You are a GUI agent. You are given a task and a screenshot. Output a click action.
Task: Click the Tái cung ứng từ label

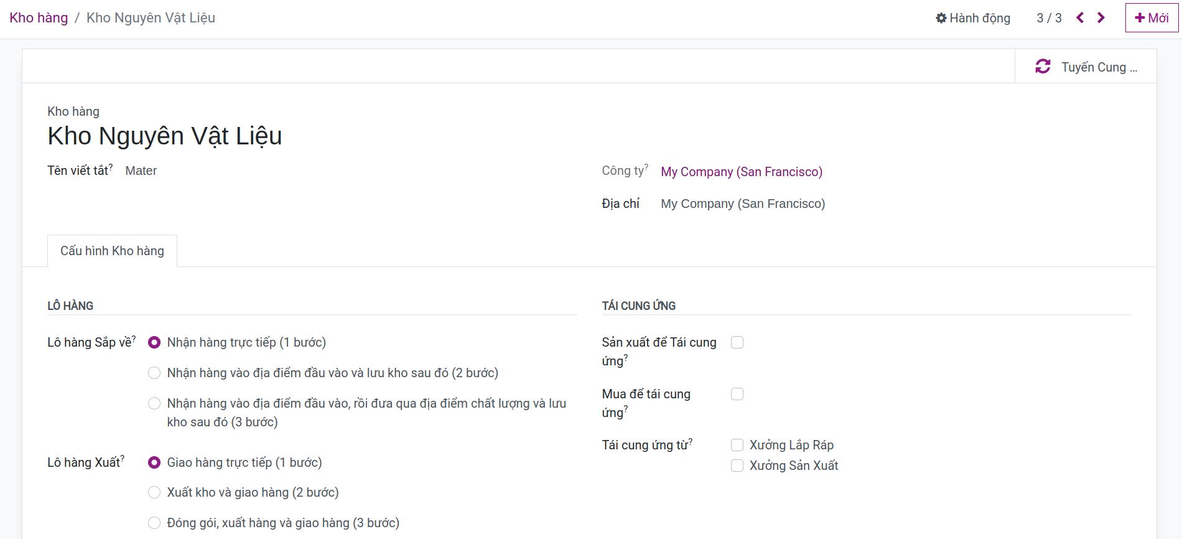[647, 445]
